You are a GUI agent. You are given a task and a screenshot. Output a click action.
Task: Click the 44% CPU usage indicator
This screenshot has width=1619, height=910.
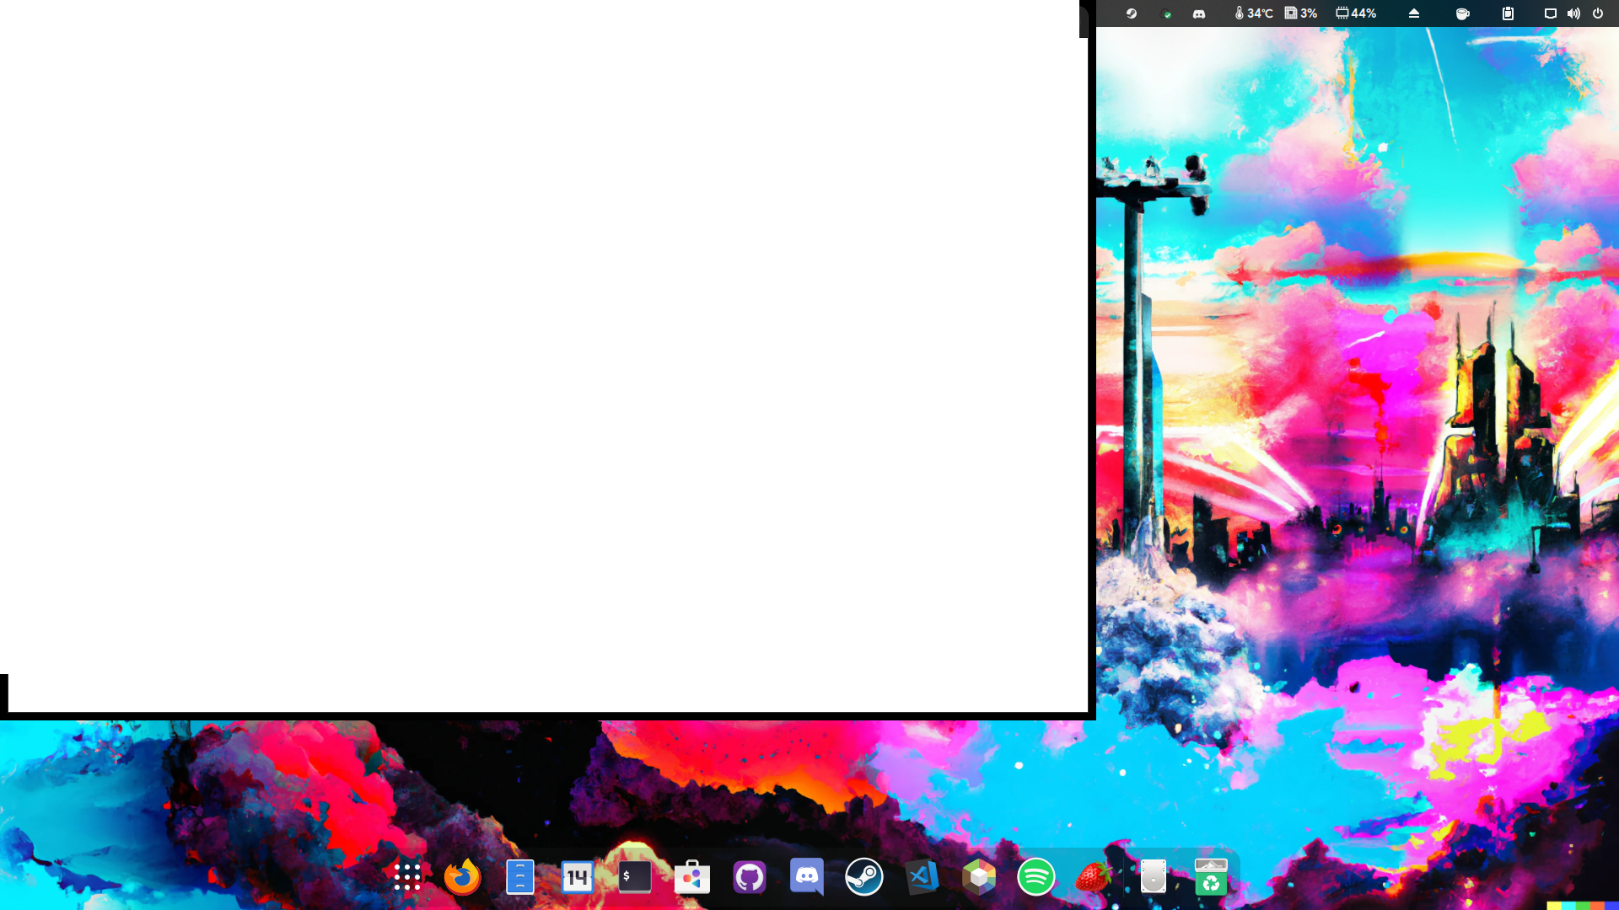pyautogui.click(x=1356, y=13)
